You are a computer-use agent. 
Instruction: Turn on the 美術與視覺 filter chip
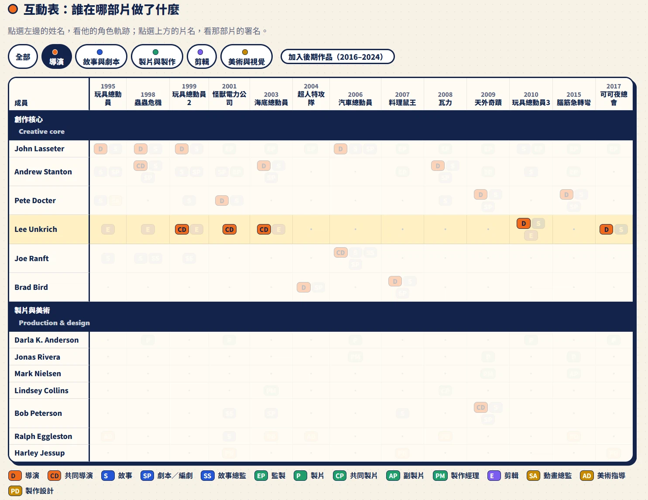pyautogui.click(x=247, y=57)
